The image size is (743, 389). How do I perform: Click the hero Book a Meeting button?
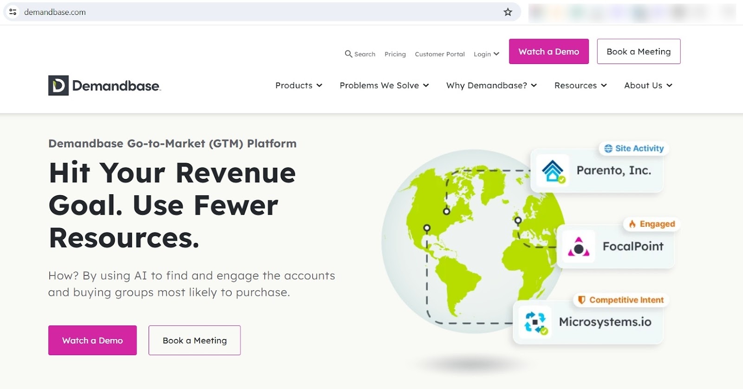tap(195, 340)
